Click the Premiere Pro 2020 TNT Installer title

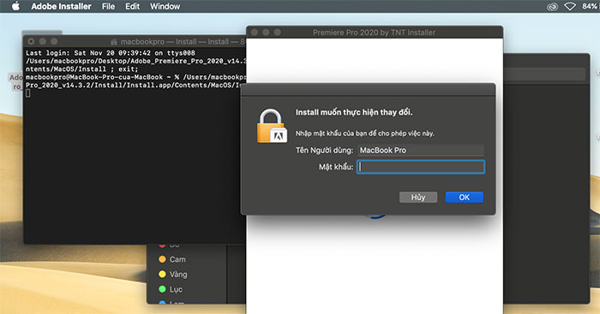point(374,33)
